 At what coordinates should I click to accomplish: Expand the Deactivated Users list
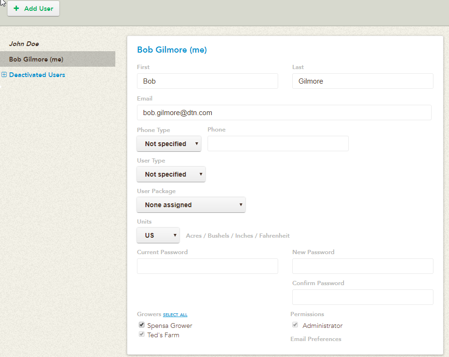point(37,75)
